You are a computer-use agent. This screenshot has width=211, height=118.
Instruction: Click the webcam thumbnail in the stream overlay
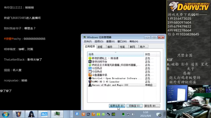click(x=189, y=101)
